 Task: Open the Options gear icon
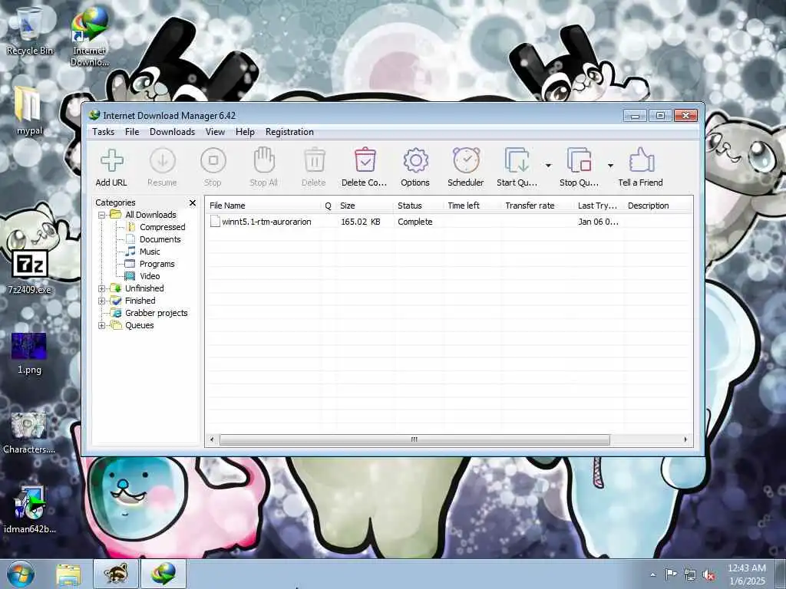(x=415, y=160)
